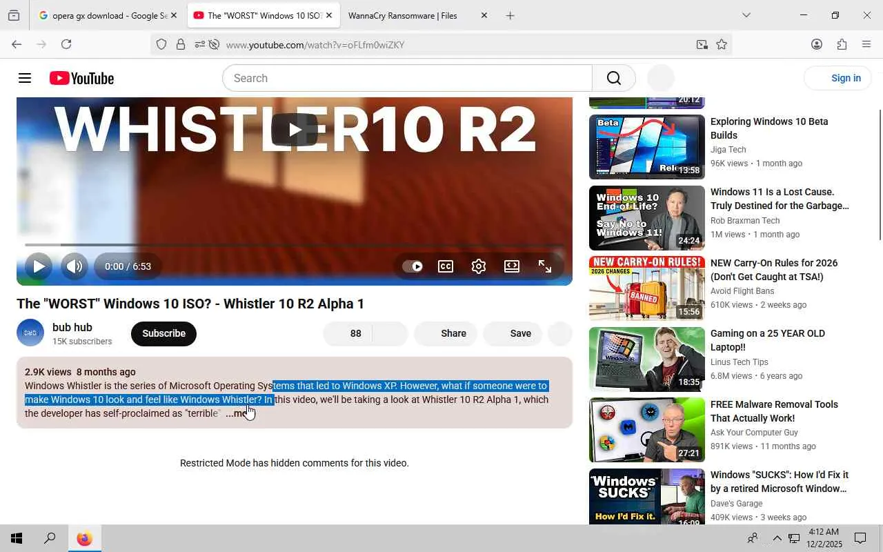Bookmark this page with the star
883x552 pixels.
click(x=722, y=44)
